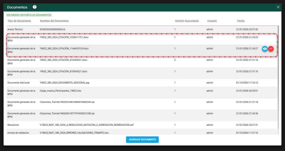Select the DOCUMENTO_ADICIONAL.jpg file row
The height and width of the screenshot is (151, 285).
[x=64, y=83]
